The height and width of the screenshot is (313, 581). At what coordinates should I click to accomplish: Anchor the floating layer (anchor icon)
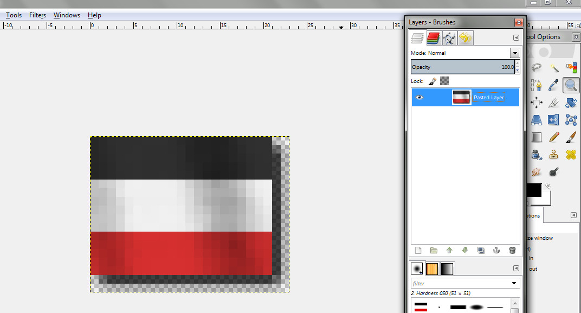pyautogui.click(x=496, y=251)
